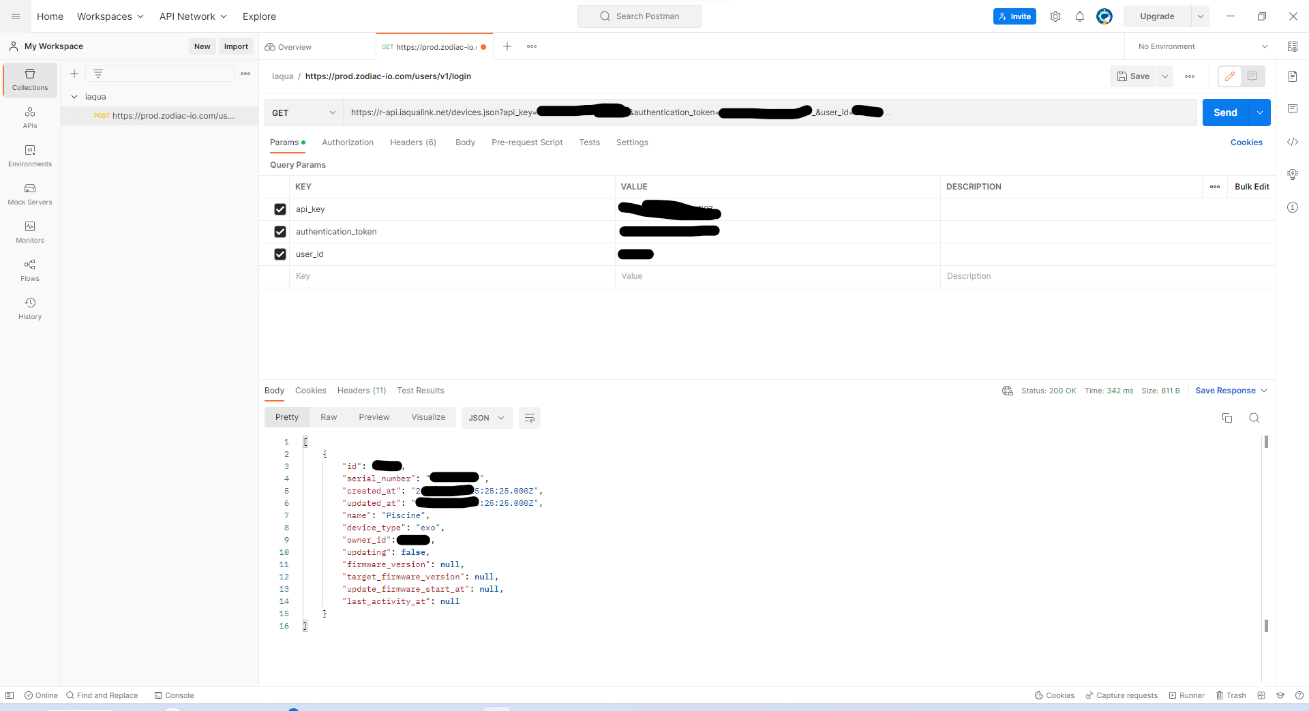Open the APIs sidebar panel
The image size is (1309, 711).
coord(30,118)
